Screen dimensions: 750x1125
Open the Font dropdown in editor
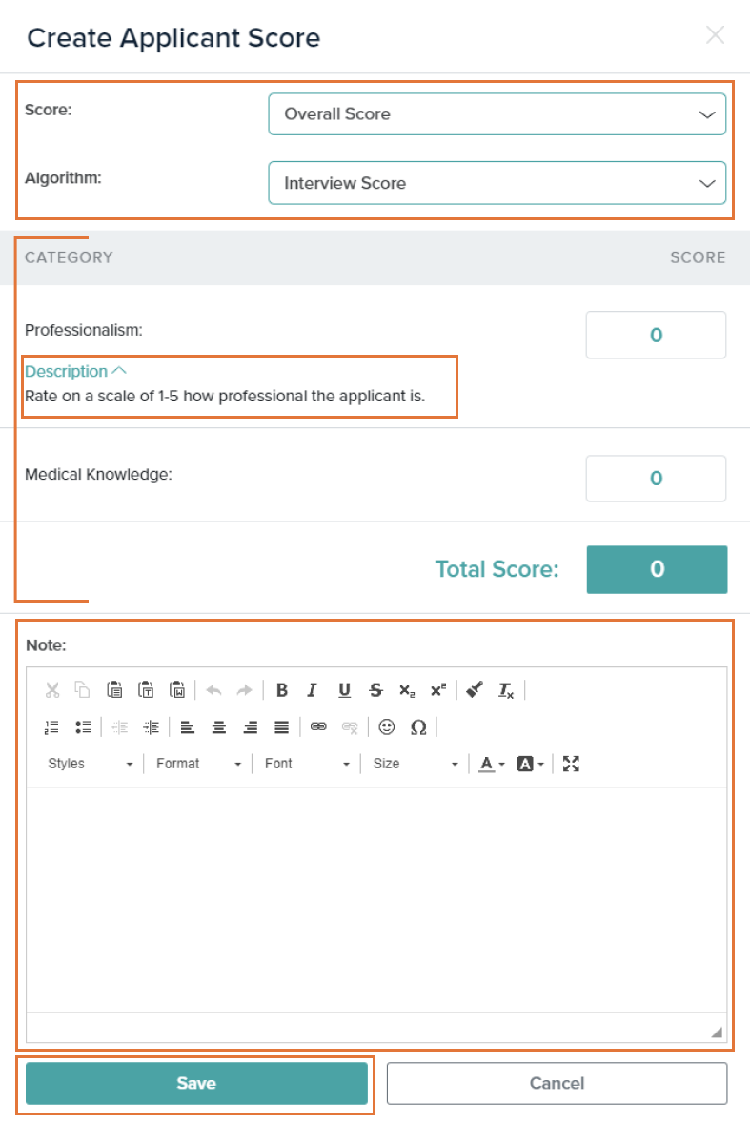tap(306, 764)
